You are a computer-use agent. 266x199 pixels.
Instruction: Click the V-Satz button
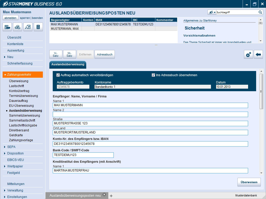tap(56, 54)
